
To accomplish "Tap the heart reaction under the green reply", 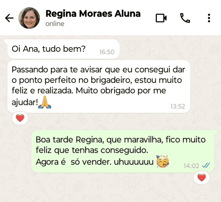I will [202, 178].
